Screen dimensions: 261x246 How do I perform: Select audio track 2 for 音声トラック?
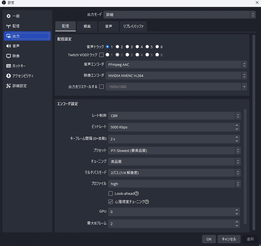click(117, 47)
